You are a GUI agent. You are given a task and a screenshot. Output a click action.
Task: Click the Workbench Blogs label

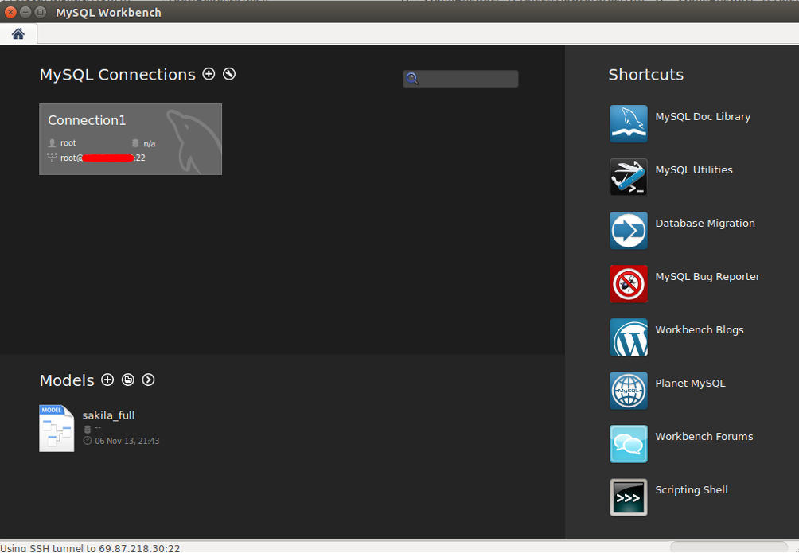point(700,329)
